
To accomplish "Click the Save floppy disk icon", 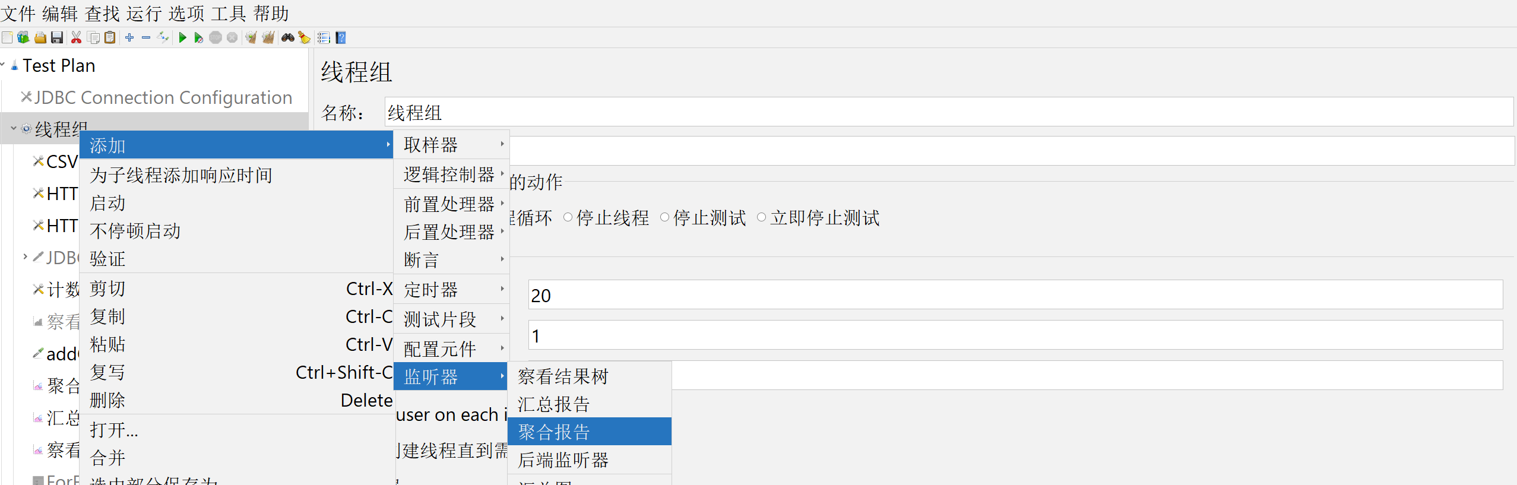I will click(x=57, y=38).
